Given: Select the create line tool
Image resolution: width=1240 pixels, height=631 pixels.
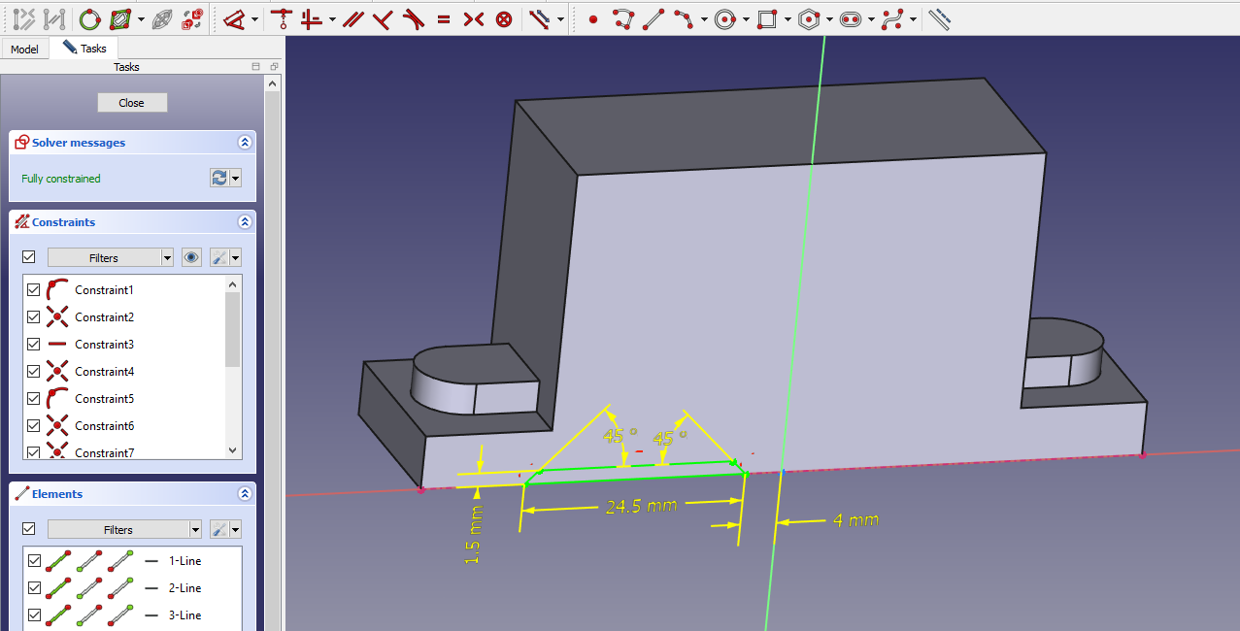Looking at the screenshot, I should click(x=654, y=18).
